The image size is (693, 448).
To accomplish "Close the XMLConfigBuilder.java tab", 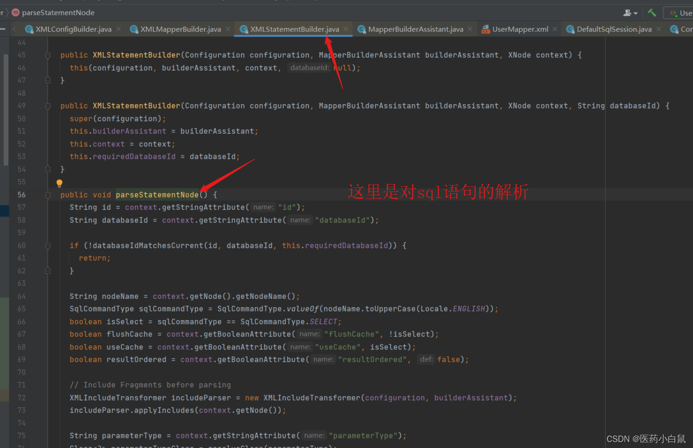I will click(x=119, y=29).
